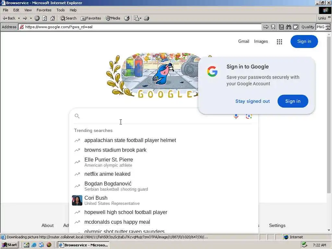Click the Cori Bush portrait thumbnail
332x249 pixels.
[x=77, y=200]
